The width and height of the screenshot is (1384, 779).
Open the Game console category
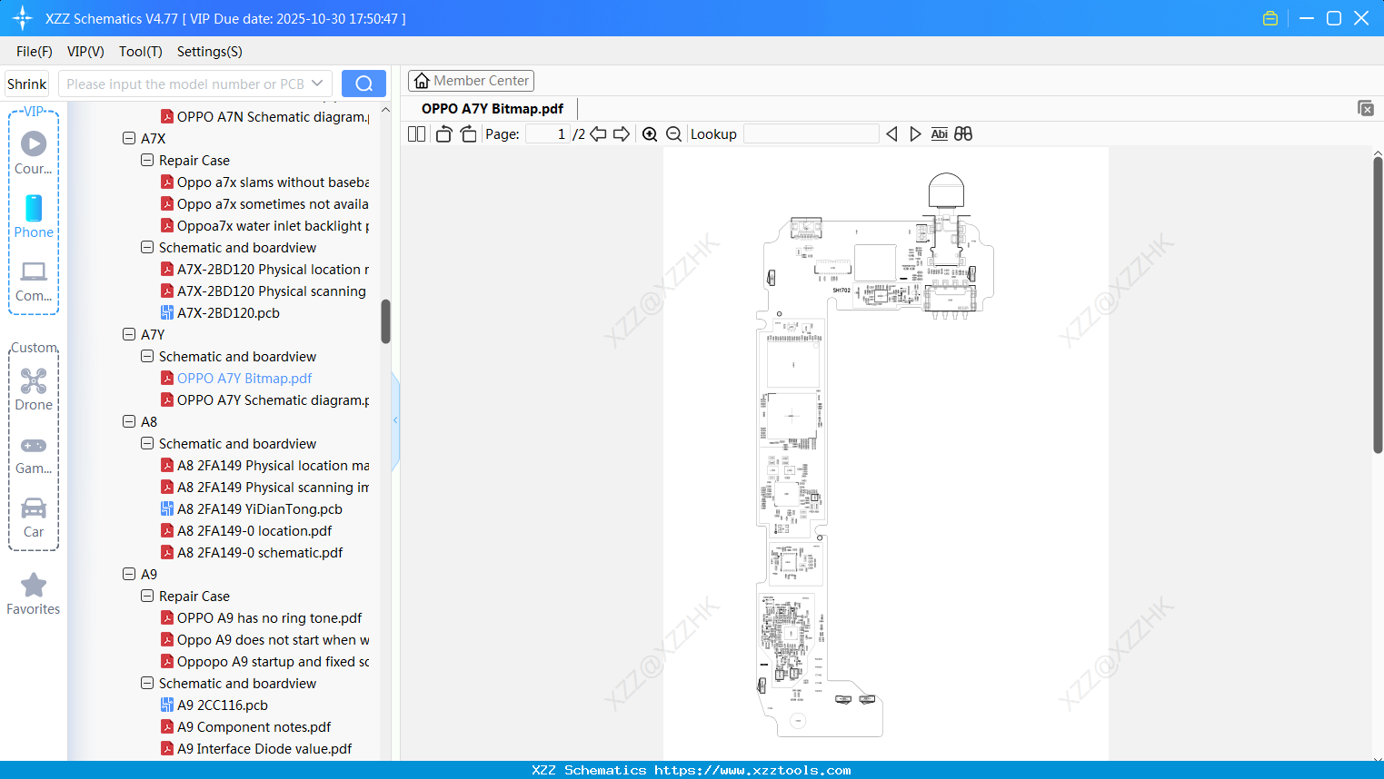34,454
